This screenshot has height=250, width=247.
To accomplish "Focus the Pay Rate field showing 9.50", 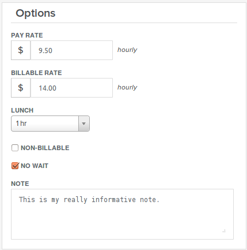I will 71,50.
